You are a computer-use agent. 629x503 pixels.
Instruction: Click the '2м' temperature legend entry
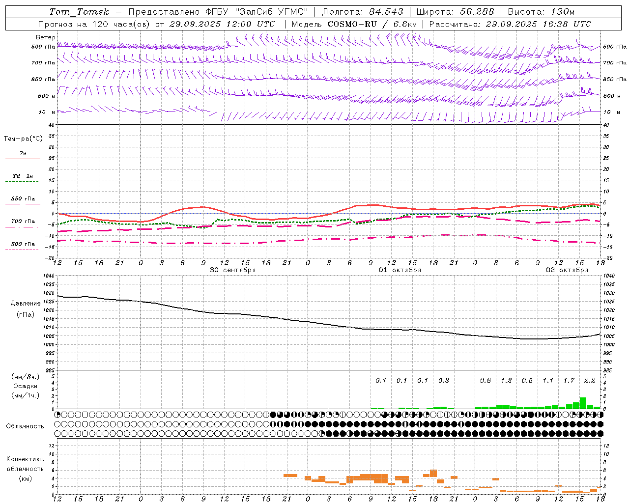tap(23, 154)
